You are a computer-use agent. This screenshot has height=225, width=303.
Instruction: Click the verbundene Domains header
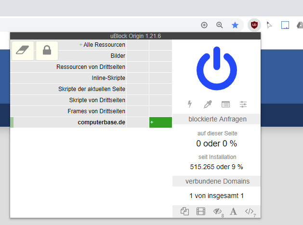click(x=216, y=181)
